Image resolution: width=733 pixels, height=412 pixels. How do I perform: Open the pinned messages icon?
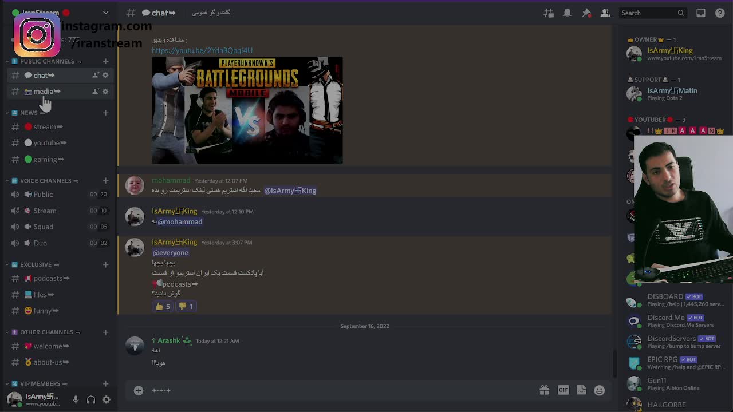pos(586,13)
